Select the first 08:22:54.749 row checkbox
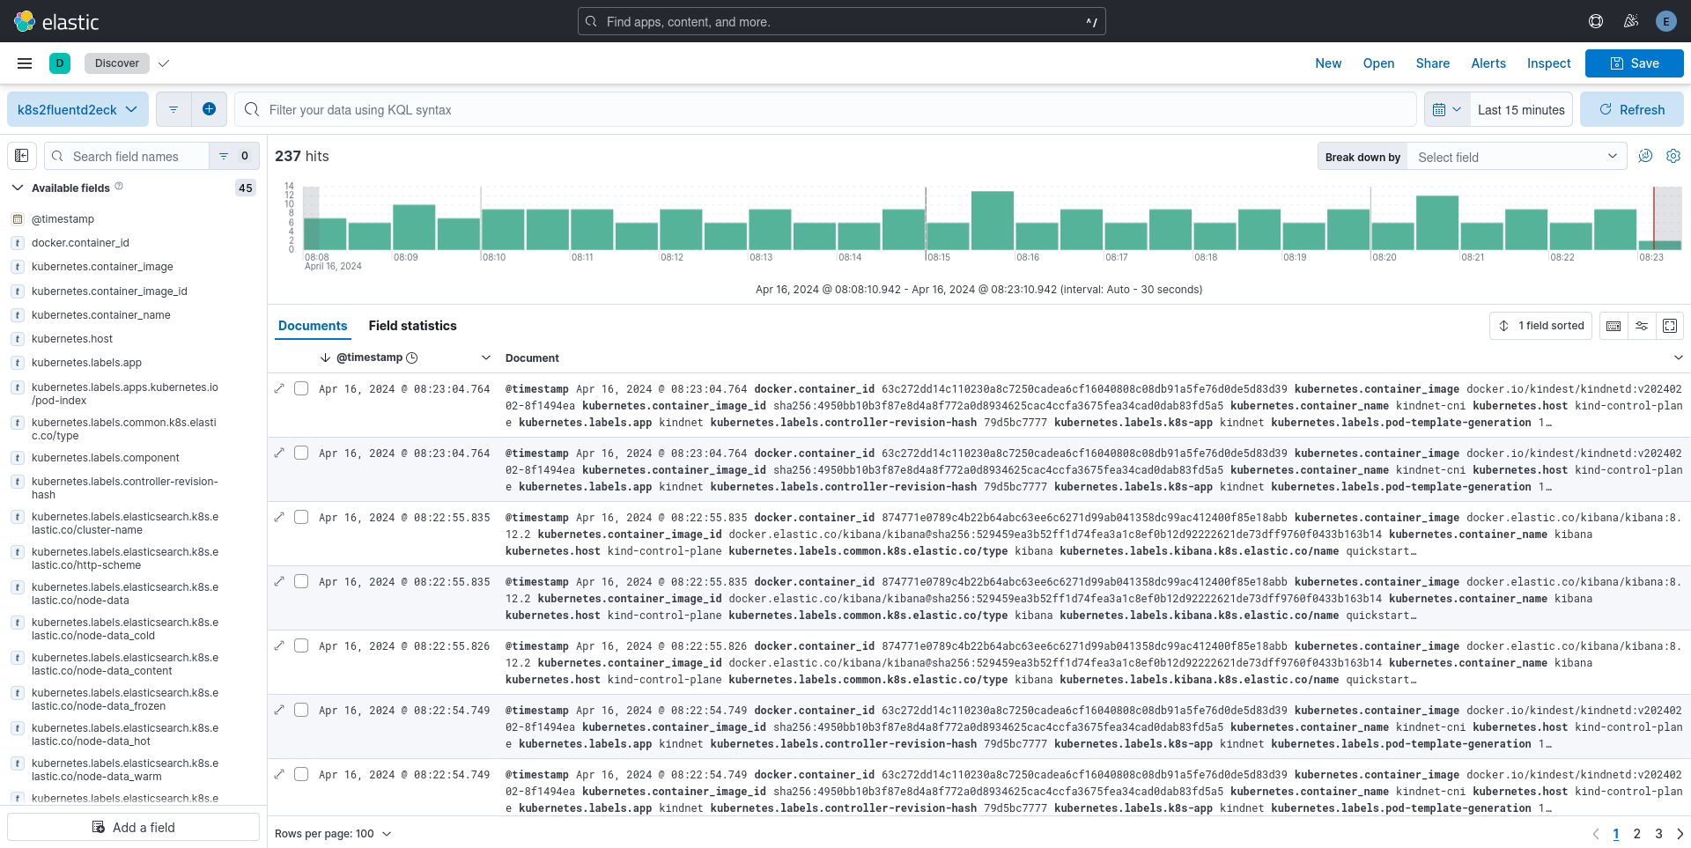The image size is (1691, 848). 301,710
